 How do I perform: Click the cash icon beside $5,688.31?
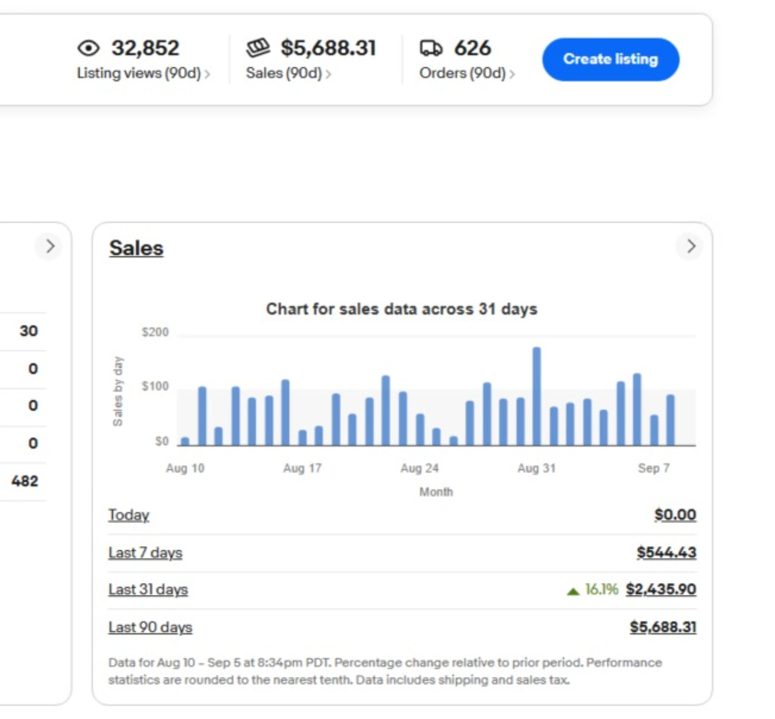[258, 48]
